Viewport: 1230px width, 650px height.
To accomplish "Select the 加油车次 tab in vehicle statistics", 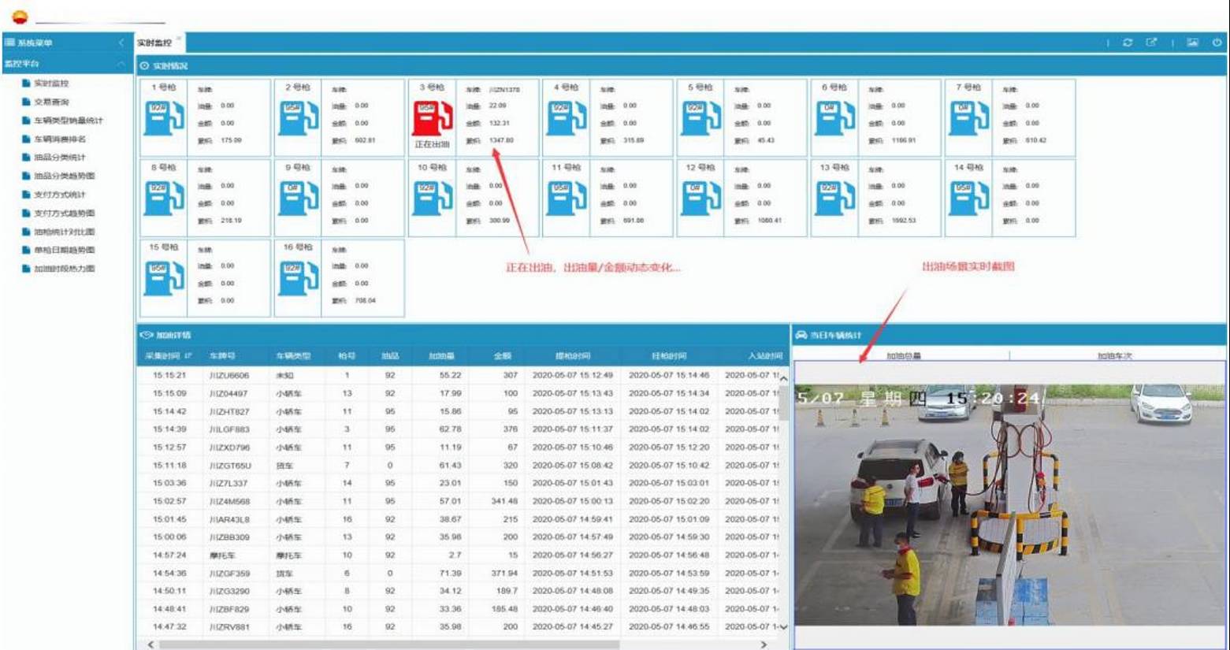I will (x=1114, y=356).
